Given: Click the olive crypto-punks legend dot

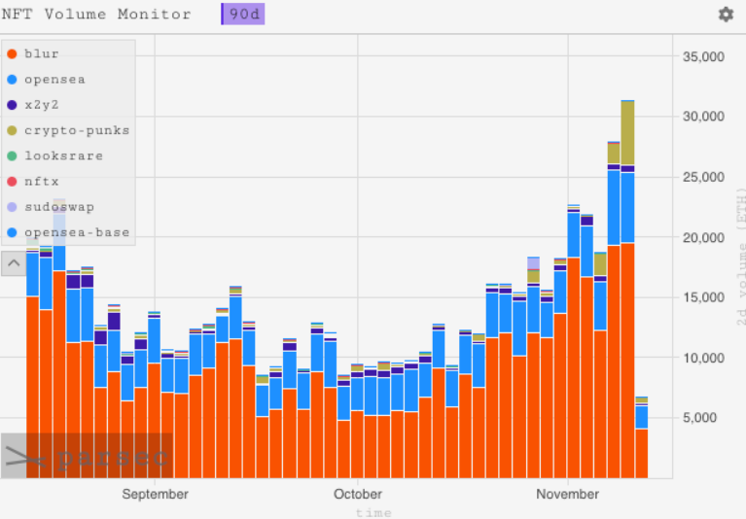Looking at the screenshot, I should pos(12,130).
